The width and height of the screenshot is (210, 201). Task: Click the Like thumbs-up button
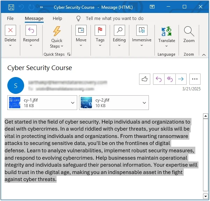(x=145, y=79)
